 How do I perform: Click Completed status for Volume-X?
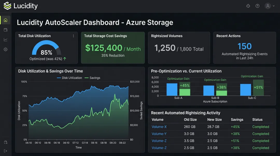[261, 127]
